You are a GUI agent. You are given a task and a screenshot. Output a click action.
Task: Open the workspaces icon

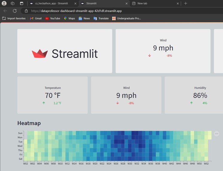pyautogui.click(x=13, y=3)
